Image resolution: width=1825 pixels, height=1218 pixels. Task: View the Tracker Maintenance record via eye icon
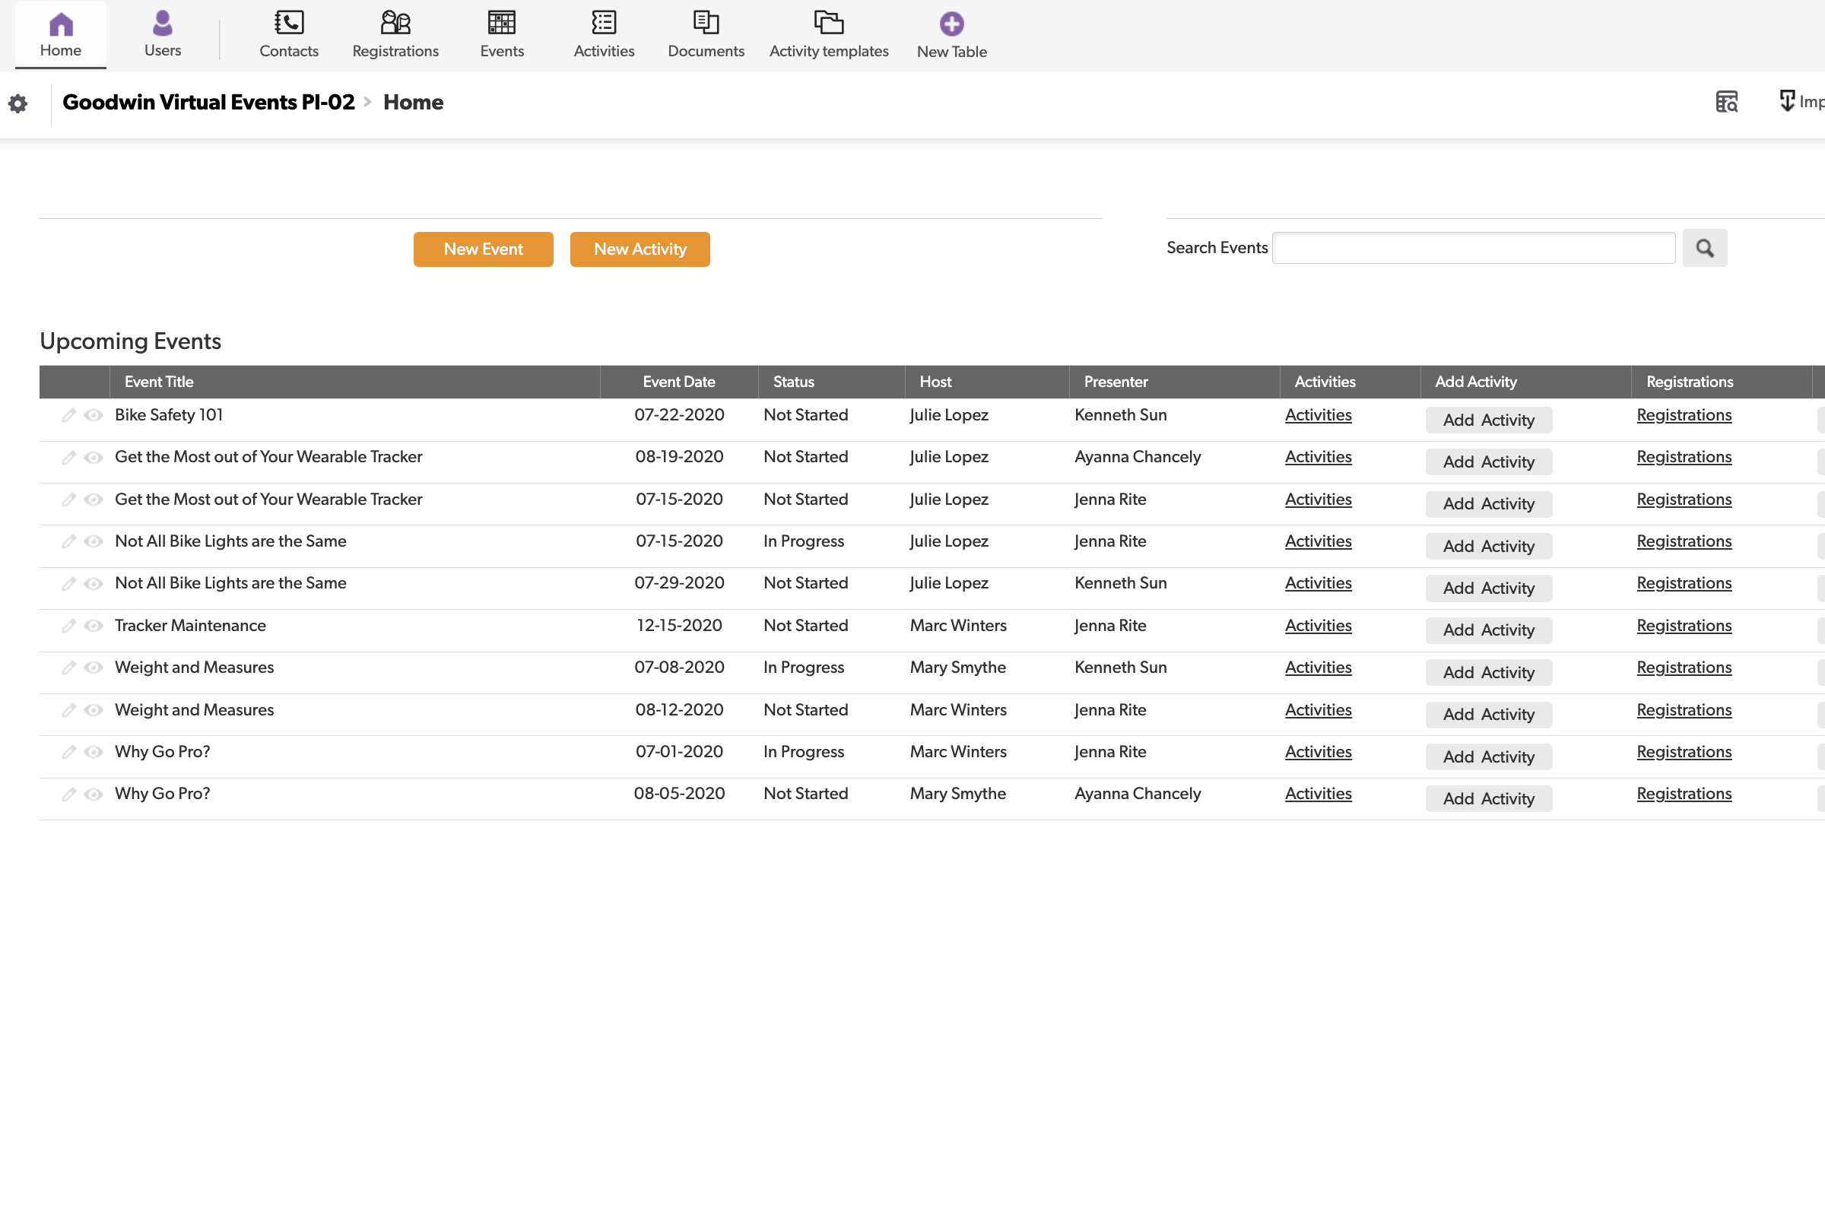93,625
